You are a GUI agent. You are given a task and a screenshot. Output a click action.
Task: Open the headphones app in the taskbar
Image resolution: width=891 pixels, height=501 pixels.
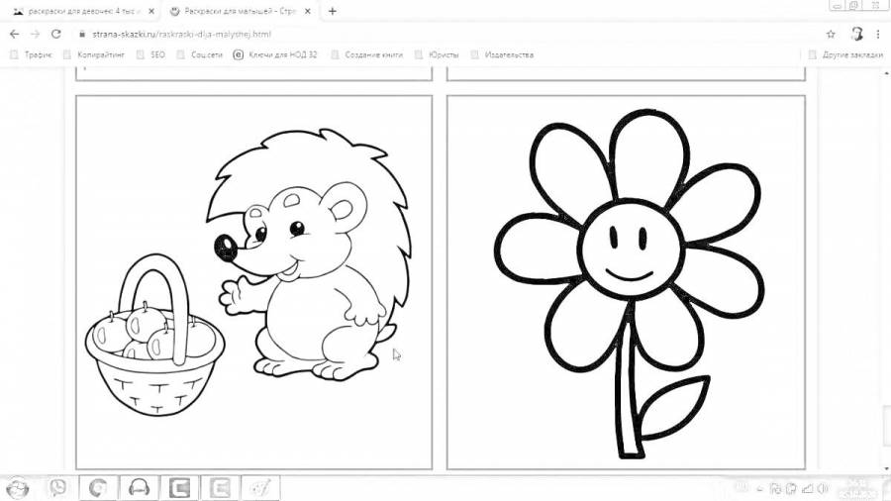click(140, 487)
